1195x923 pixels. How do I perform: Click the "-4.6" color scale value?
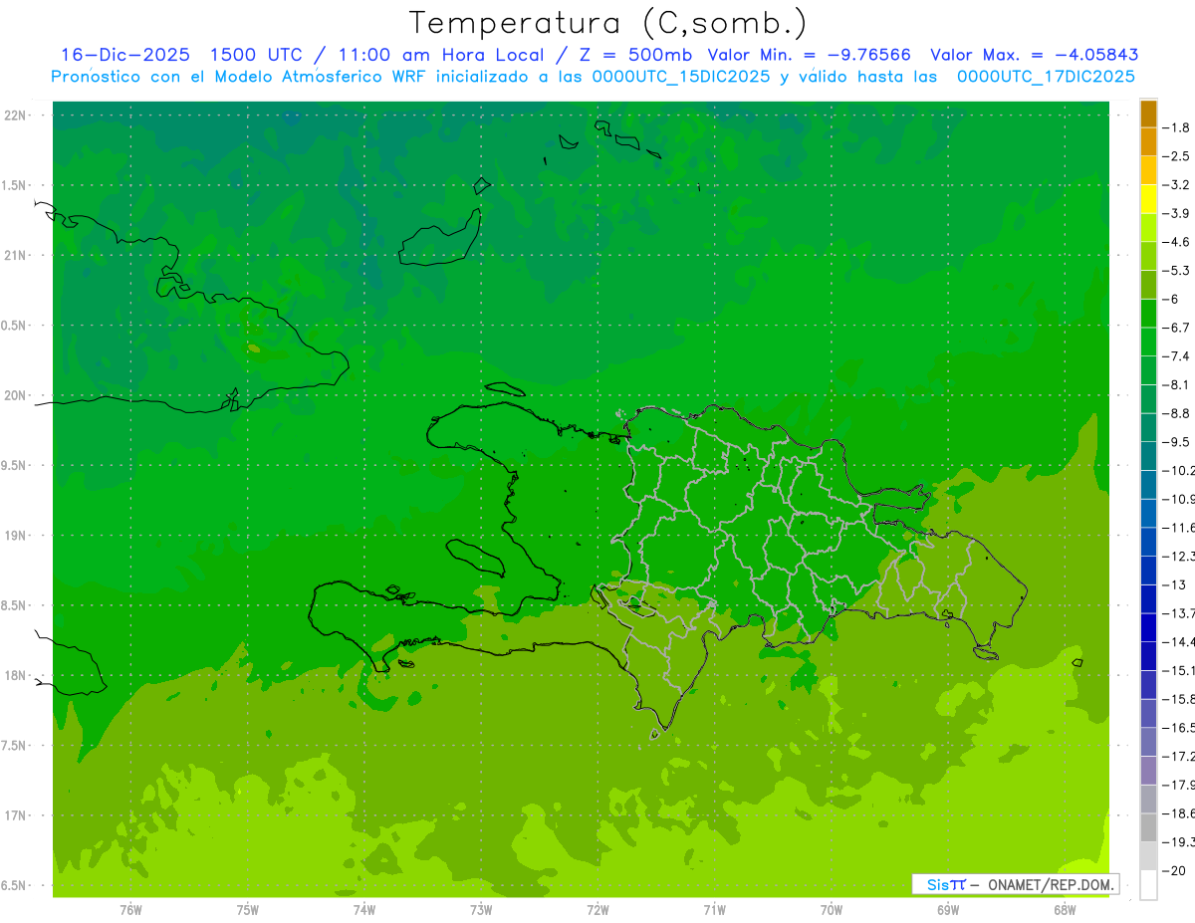point(1177,242)
